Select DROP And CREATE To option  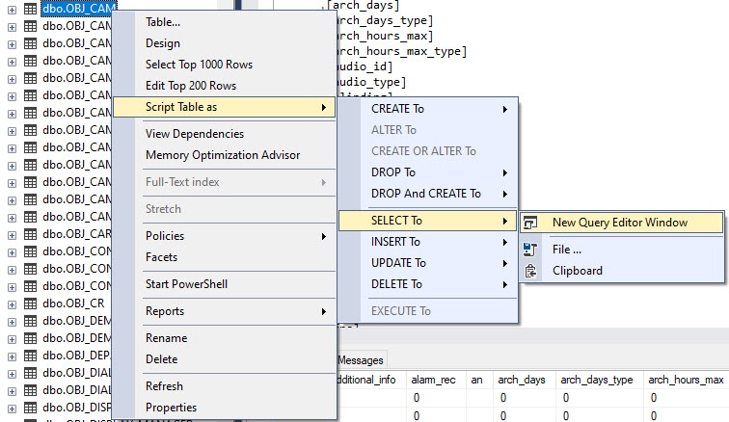(x=426, y=194)
